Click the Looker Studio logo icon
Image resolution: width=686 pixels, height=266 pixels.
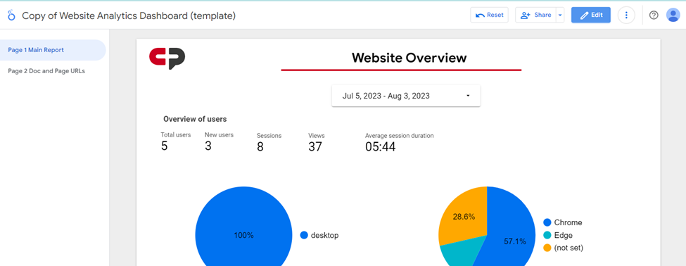point(11,15)
